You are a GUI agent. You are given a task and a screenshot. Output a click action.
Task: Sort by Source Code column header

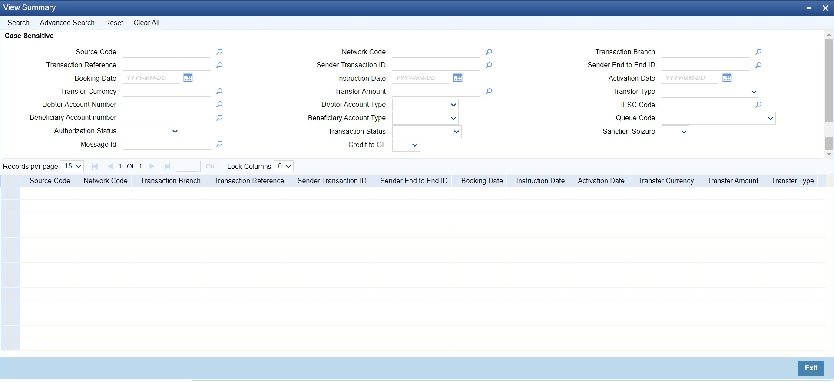(50, 181)
